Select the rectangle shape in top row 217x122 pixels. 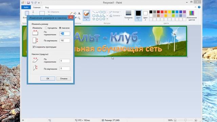pyautogui.click(x=104, y=12)
